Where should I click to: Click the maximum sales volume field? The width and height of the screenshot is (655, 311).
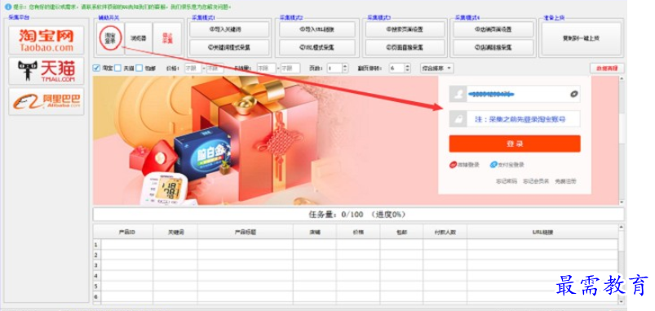(290, 68)
